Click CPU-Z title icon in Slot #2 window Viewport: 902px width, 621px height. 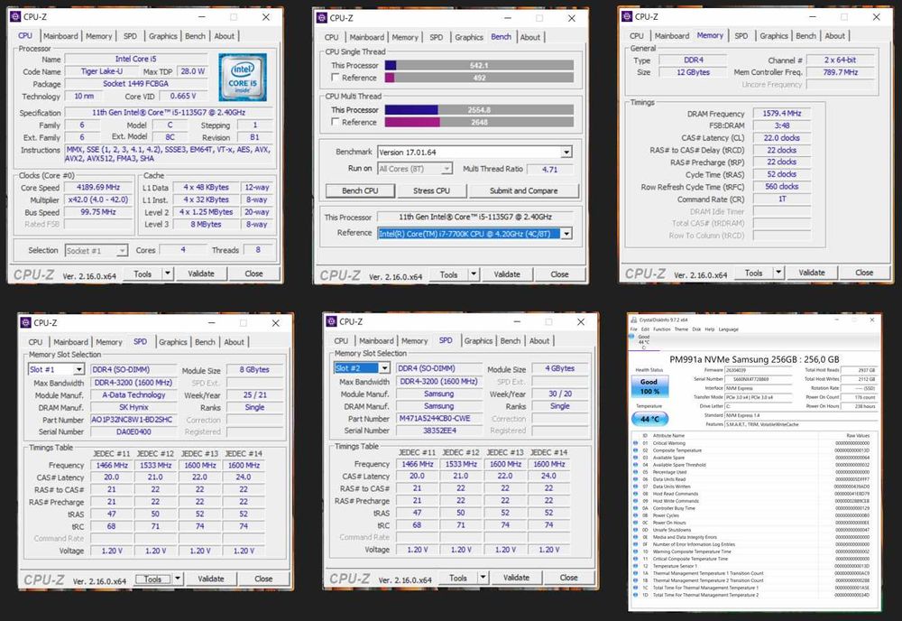point(331,321)
